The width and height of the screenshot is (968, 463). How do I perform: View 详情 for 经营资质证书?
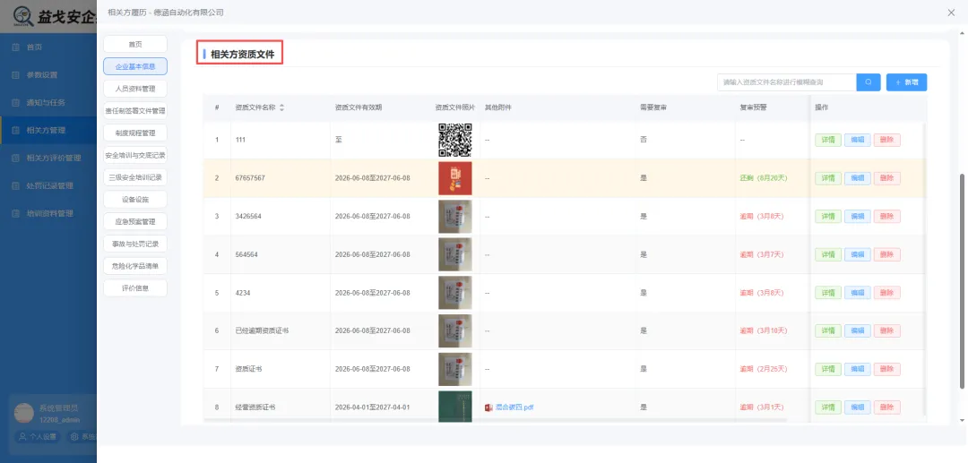(x=828, y=407)
